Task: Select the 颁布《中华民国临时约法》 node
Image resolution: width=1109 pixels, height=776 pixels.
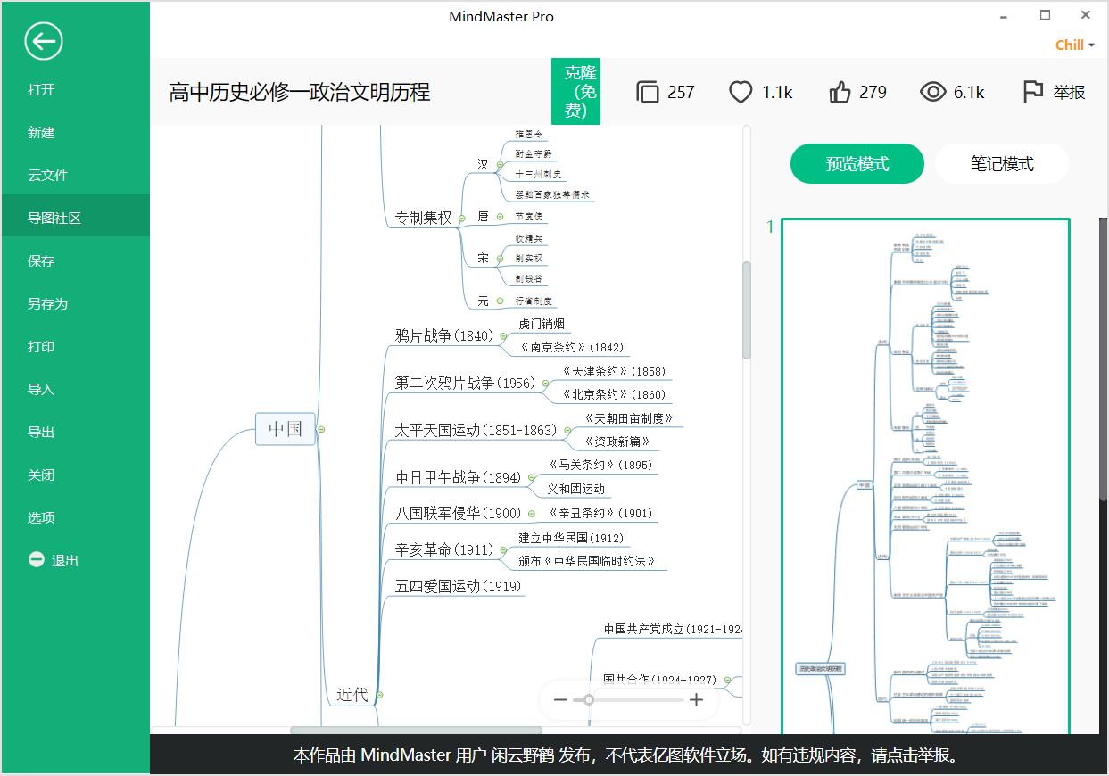Action: (x=587, y=561)
